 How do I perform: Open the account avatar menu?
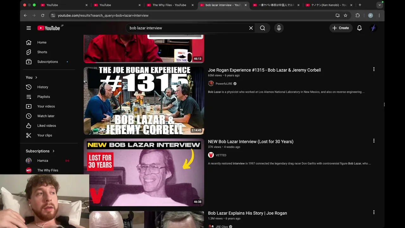point(373,28)
